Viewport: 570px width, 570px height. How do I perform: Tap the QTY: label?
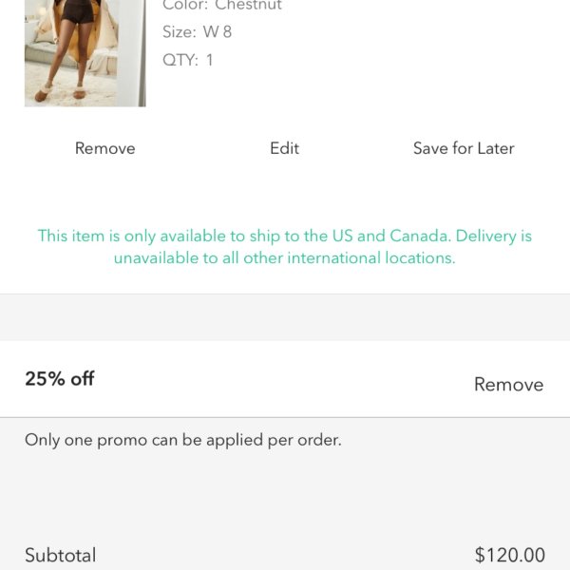180,60
